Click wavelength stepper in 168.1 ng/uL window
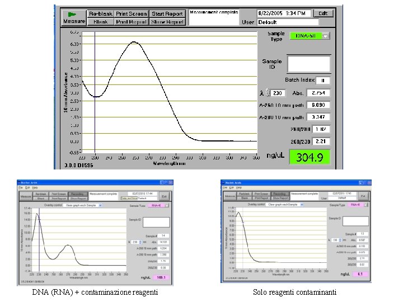 (x=140, y=242)
